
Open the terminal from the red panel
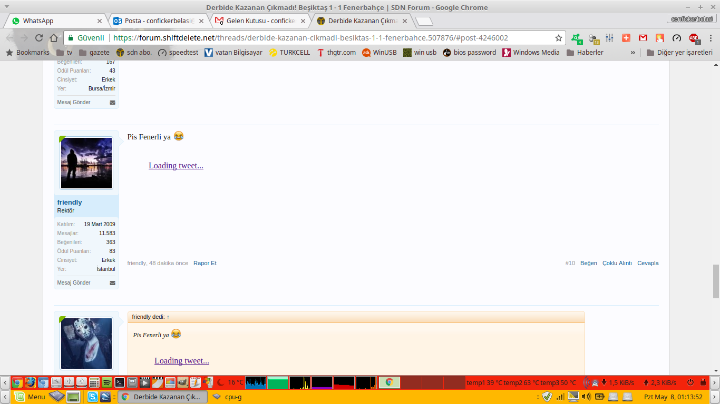(120, 382)
